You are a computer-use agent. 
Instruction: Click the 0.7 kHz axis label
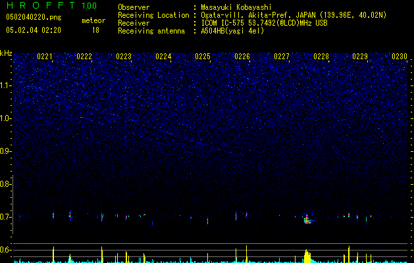point(6,217)
